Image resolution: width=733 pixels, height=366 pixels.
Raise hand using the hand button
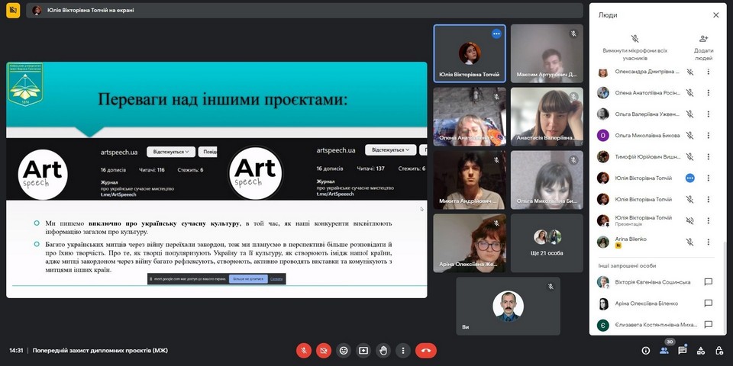click(x=383, y=351)
